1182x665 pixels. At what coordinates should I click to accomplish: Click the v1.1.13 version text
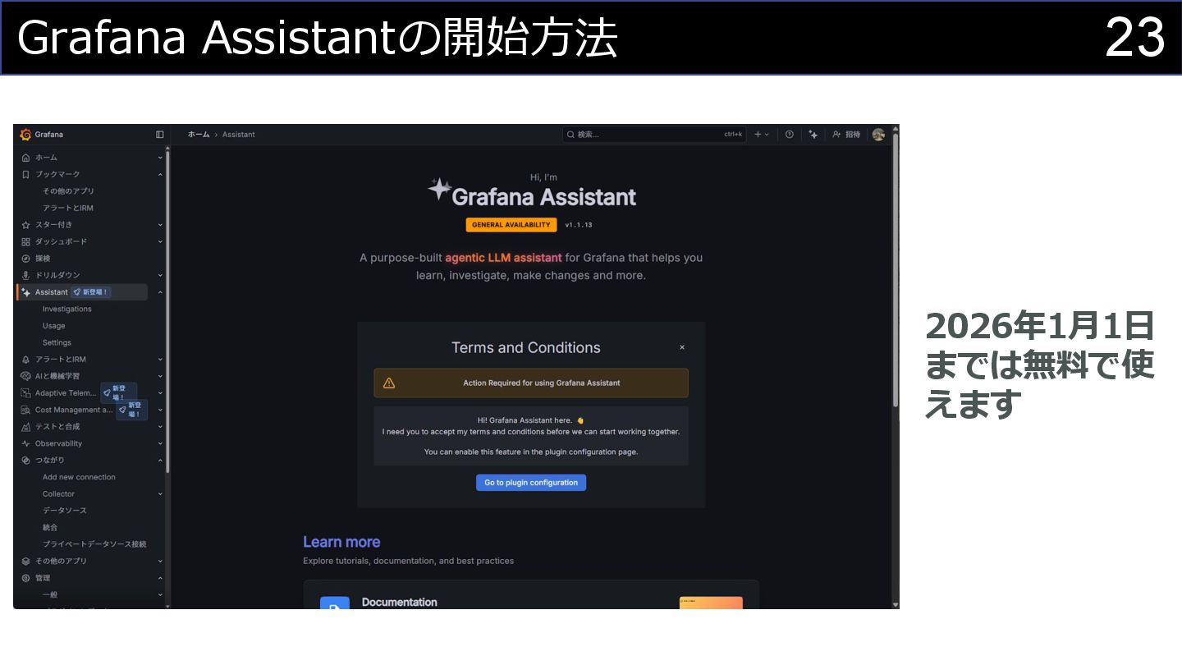pos(579,225)
